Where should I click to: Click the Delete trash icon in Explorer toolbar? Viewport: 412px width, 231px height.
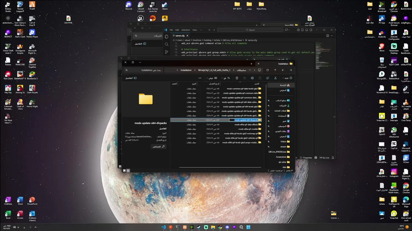[x=237, y=78]
